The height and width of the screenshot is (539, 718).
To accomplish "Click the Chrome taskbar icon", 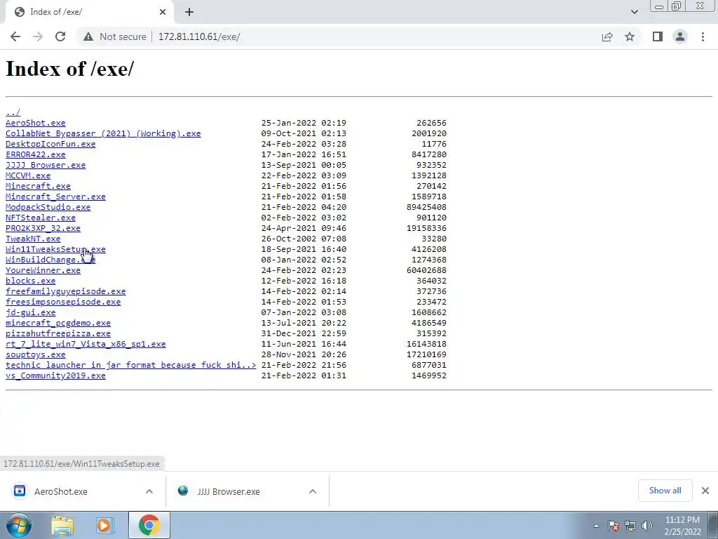I will [x=149, y=525].
